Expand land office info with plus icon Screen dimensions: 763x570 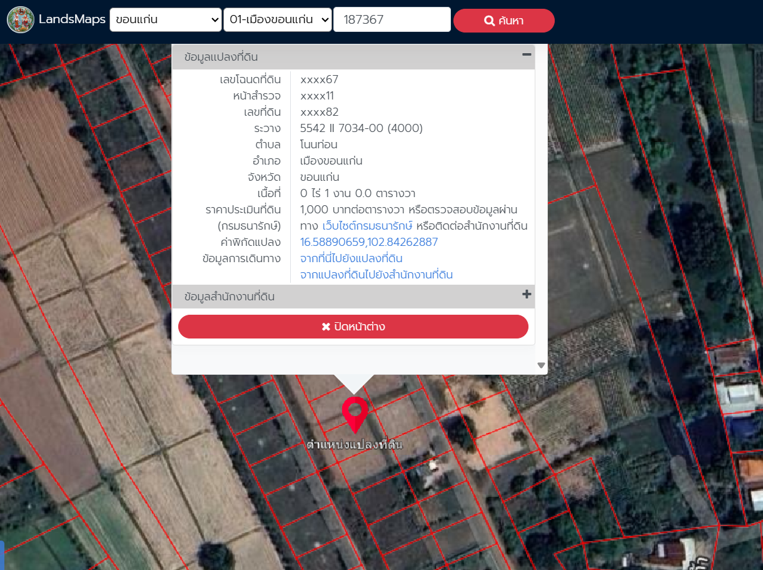(x=527, y=295)
